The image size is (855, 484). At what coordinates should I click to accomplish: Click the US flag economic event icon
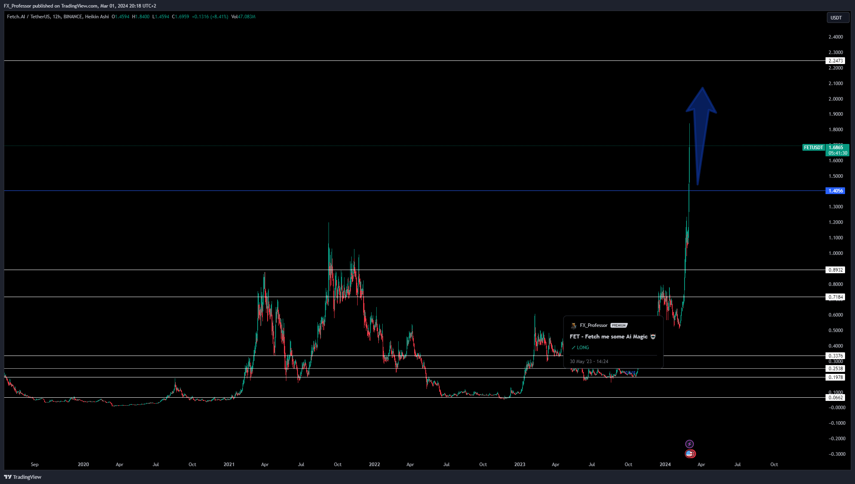[x=690, y=453]
